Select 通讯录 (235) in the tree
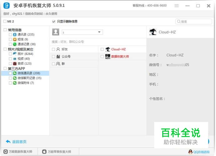216x156 pixels. pos(26,35)
